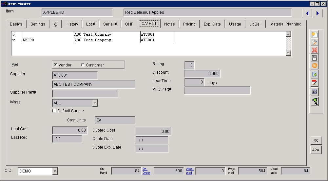Open the On Order link
Screen dimensions: 328x181
(146, 171)
